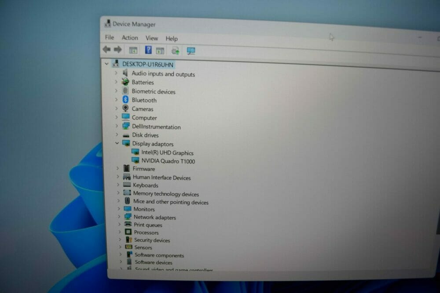Viewport: 440px width, 293px height.
Task: Select the DESKTOP-U1R6UHN computer name
Action: (147, 65)
